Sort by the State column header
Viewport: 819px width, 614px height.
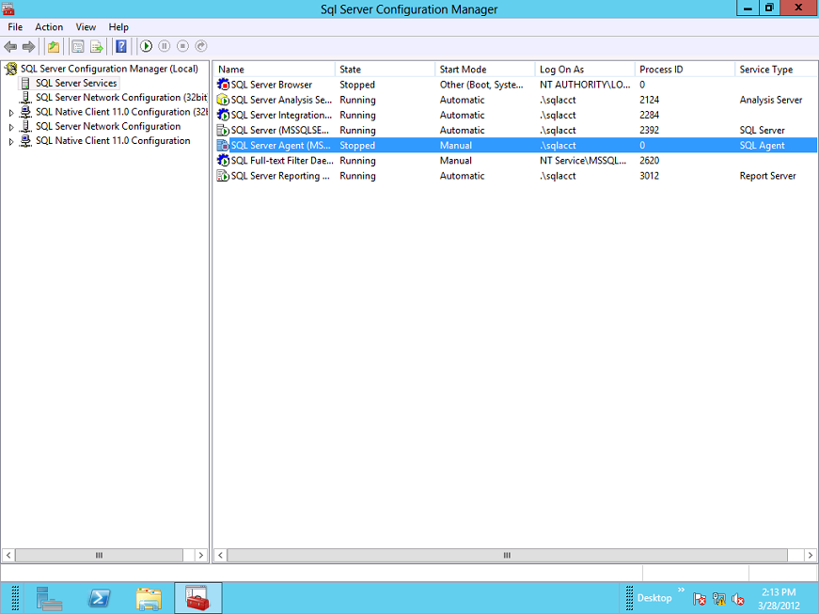[385, 70]
